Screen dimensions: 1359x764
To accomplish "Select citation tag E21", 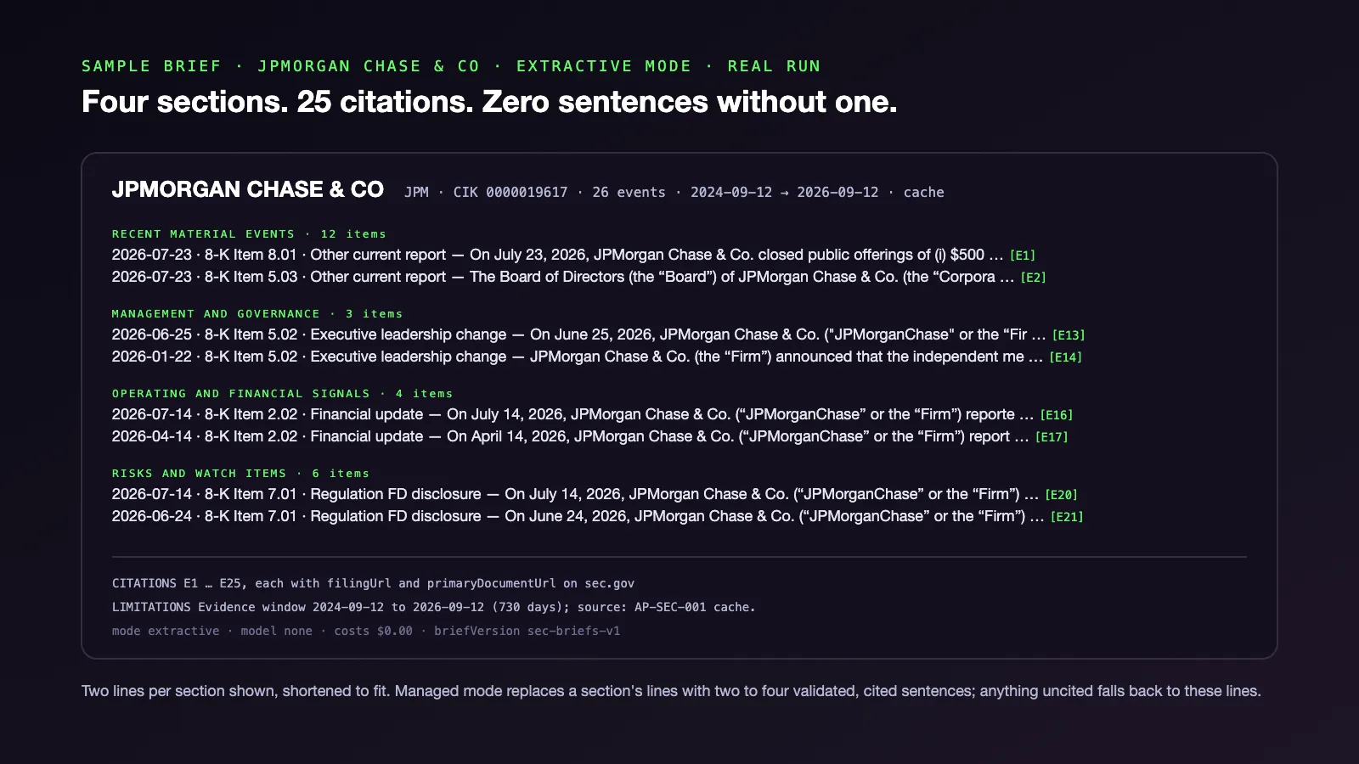I will [1067, 517].
